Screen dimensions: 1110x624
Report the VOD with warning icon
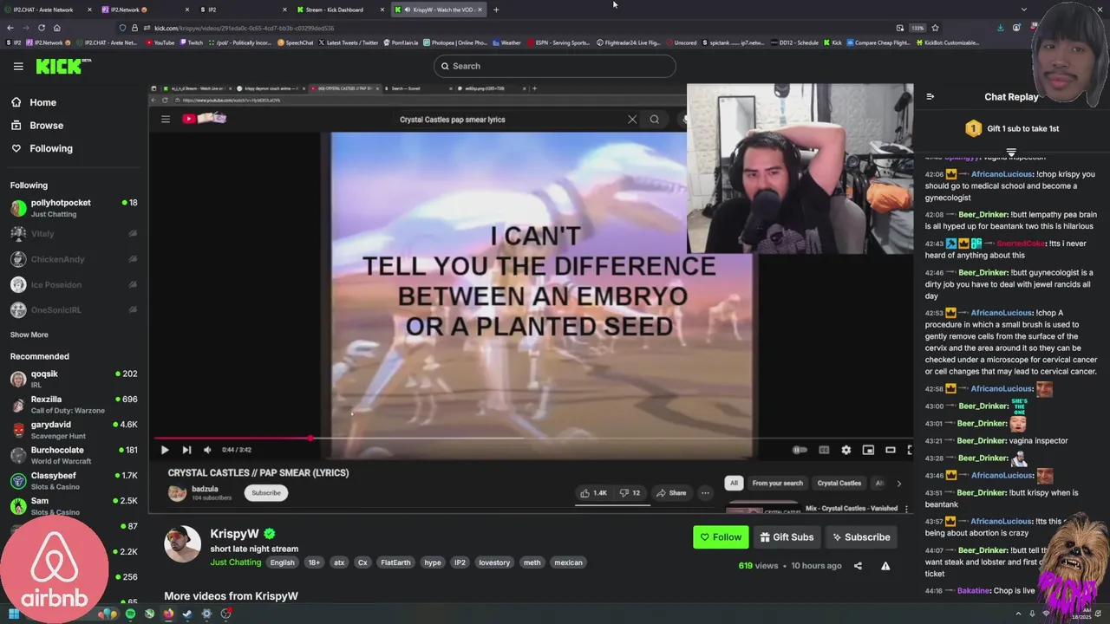pyautogui.click(x=885, y=566)
